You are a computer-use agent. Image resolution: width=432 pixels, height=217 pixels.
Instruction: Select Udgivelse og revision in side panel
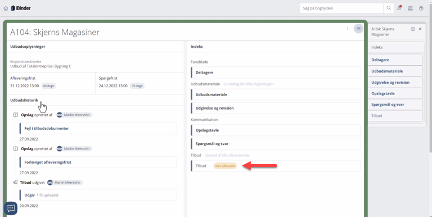click(x=395, y=82)
